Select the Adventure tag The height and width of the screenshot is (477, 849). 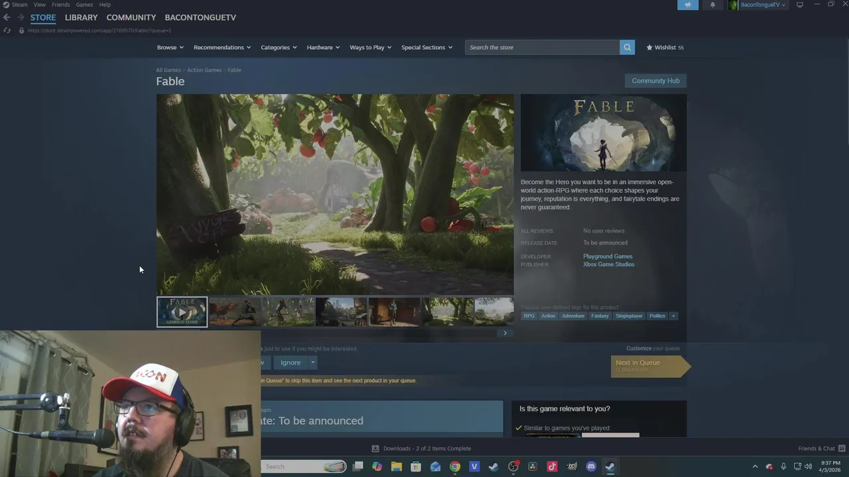tap(573, 316)
